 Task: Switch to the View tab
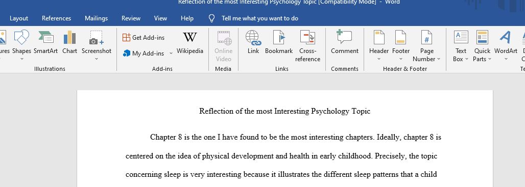point(160,18)
